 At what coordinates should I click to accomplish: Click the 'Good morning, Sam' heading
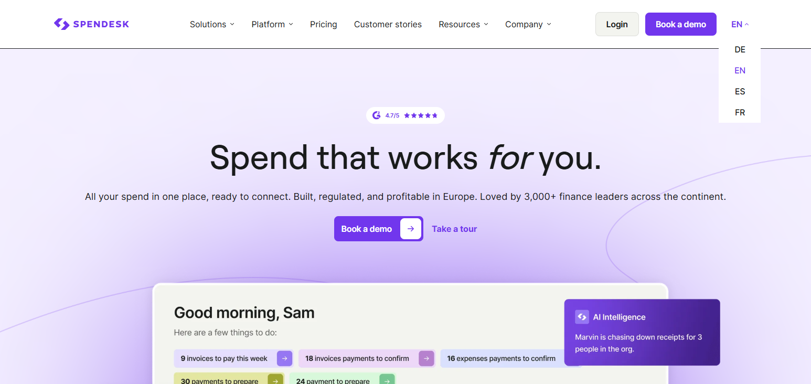click(x=244, y=313)
